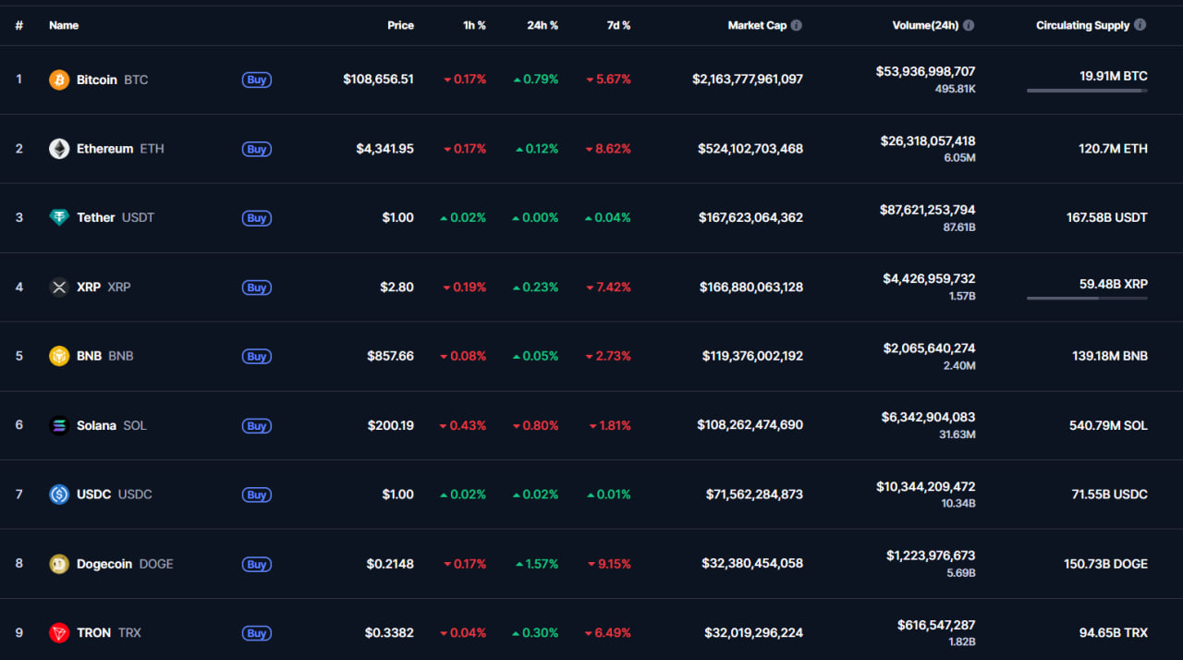Click the Bitcoin orange logo icon
Viewport: 1183px width, 660px height.
click(x=59, y=79)
